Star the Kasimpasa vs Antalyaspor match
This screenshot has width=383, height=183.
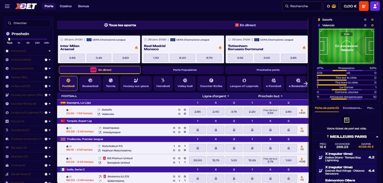67,128
